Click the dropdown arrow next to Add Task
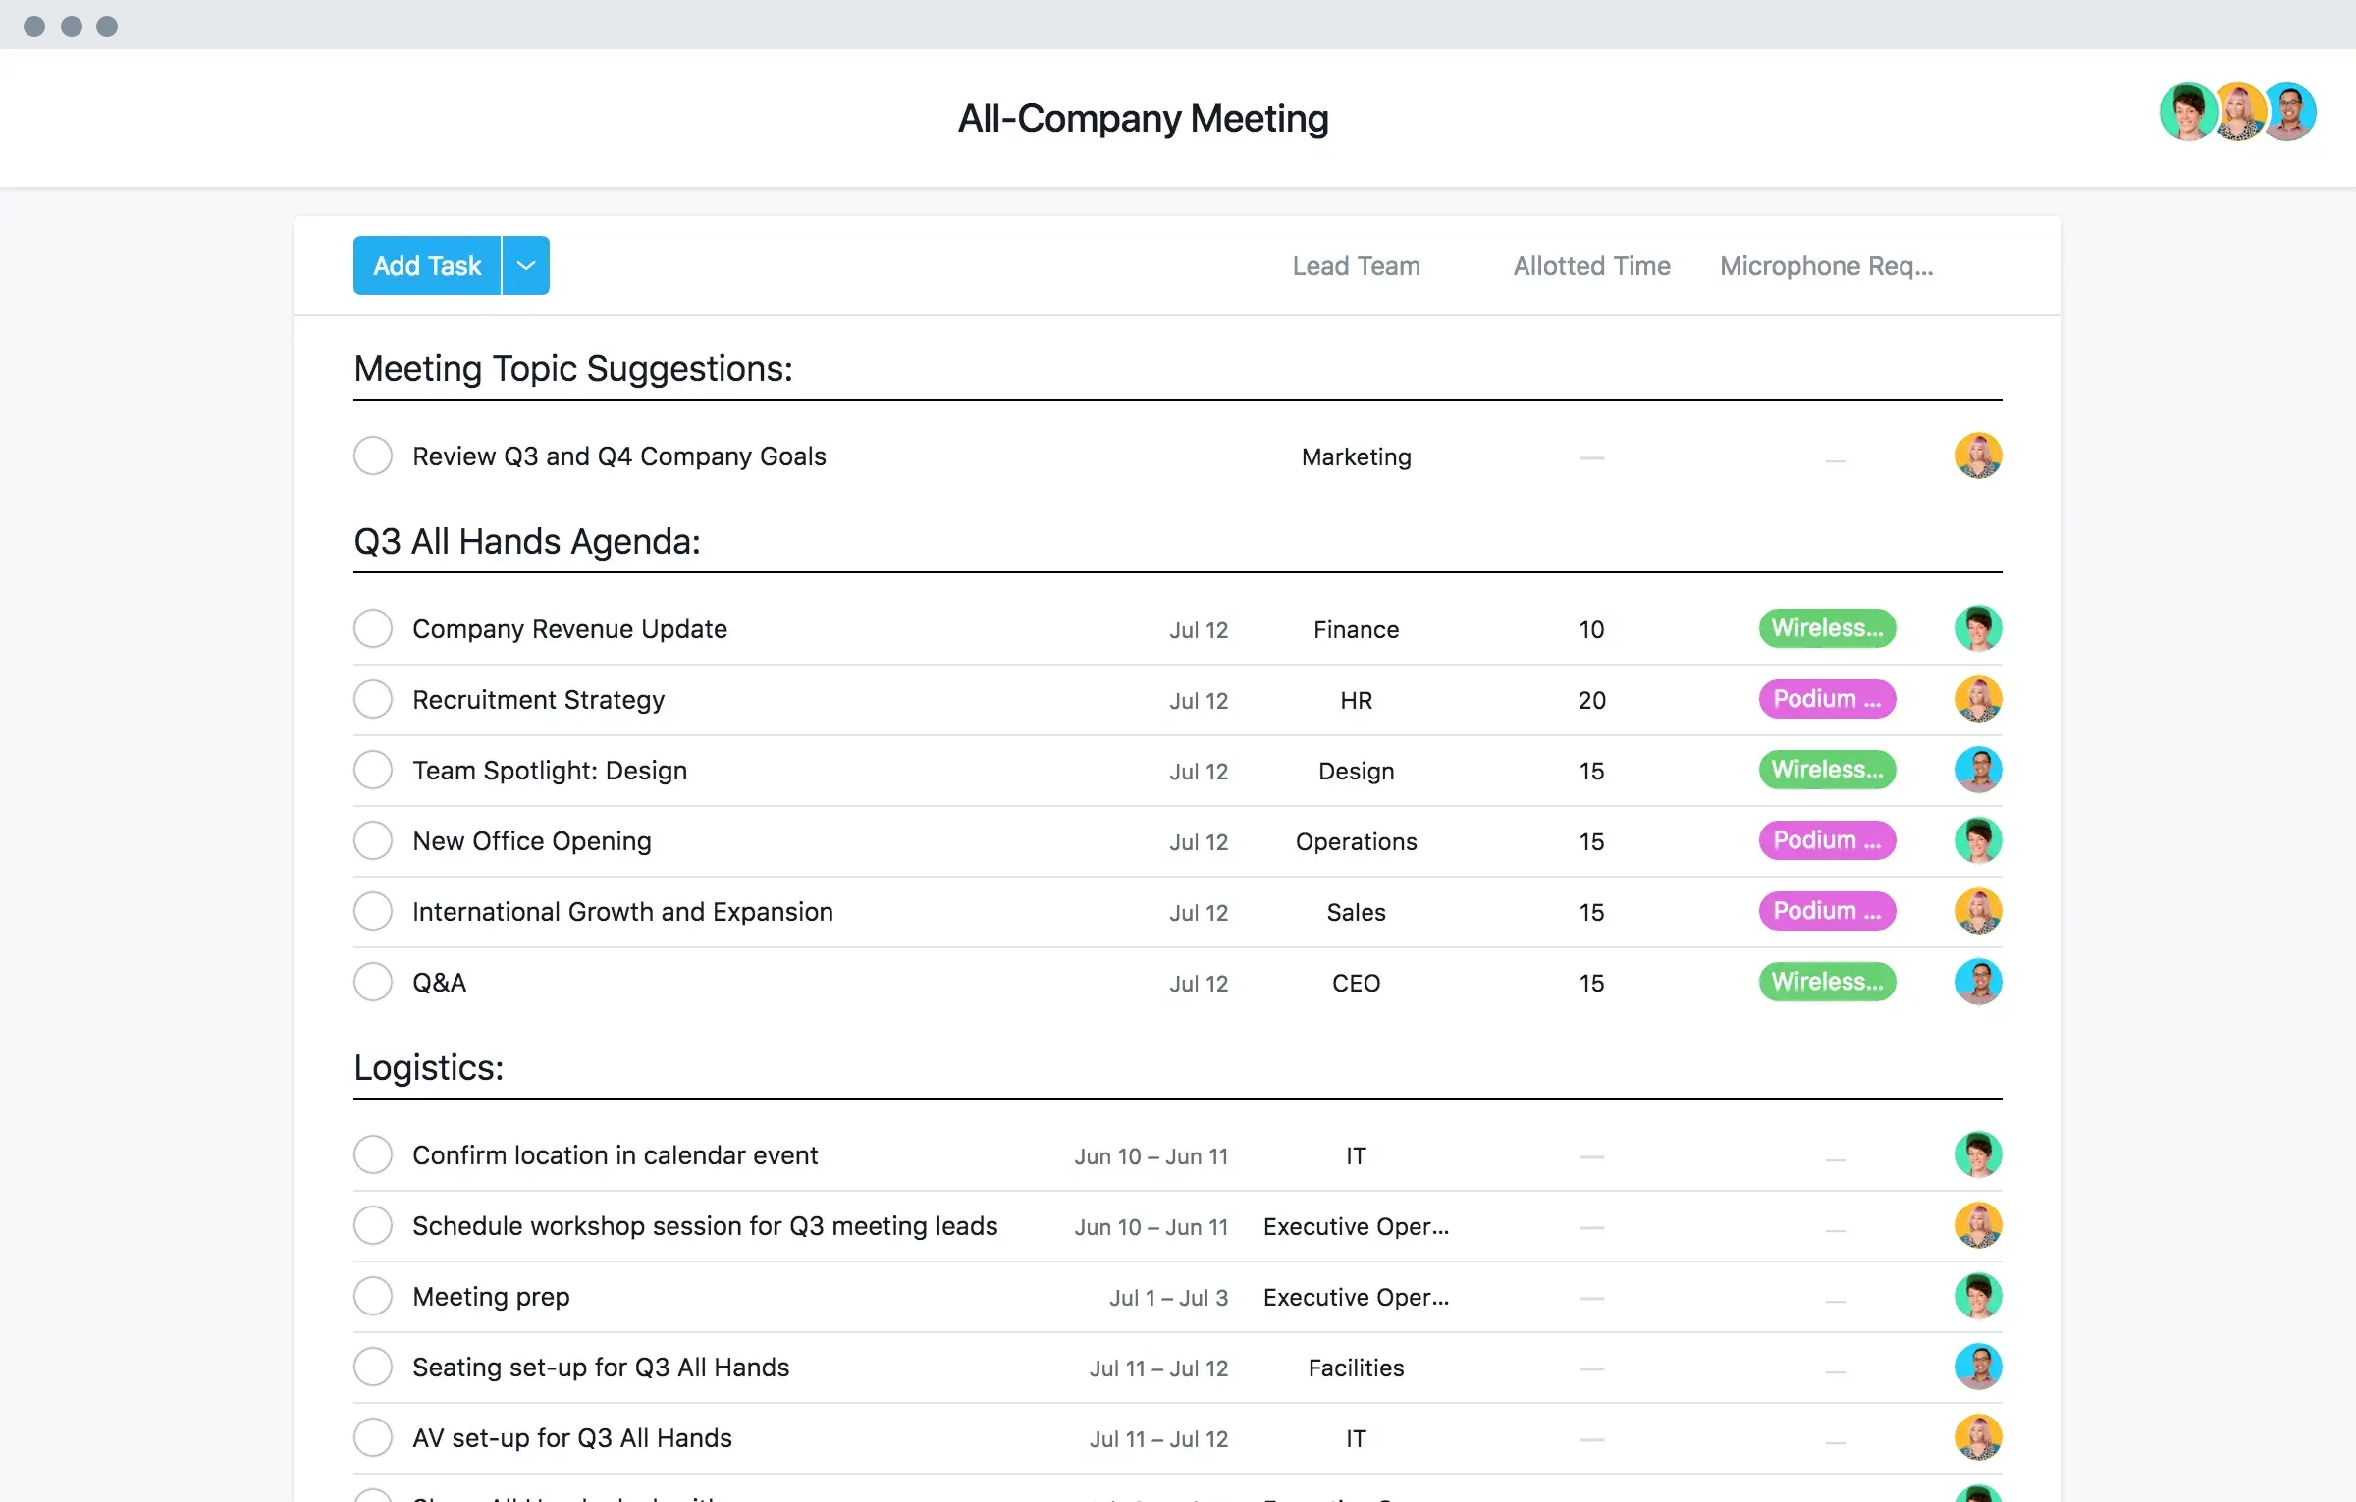 coord(525,264)
